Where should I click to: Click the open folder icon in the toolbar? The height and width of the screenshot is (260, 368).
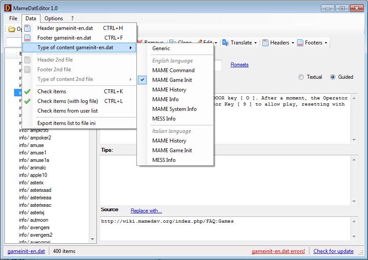click(12, 29)
